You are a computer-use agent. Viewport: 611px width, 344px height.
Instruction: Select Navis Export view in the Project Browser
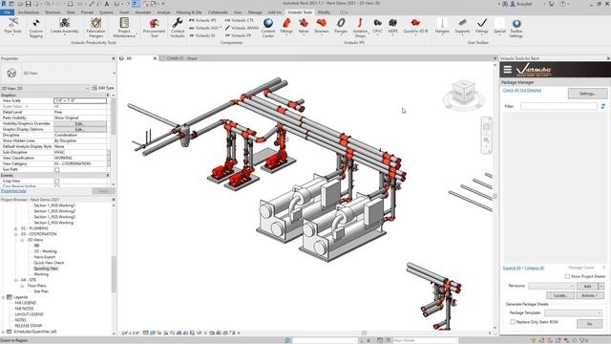tap(45, 257)
